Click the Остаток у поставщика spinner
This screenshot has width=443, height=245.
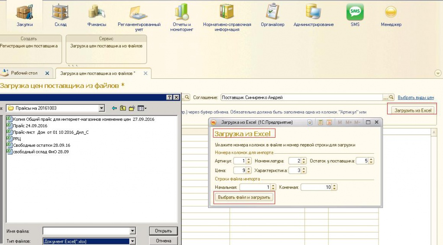point(371,161)
